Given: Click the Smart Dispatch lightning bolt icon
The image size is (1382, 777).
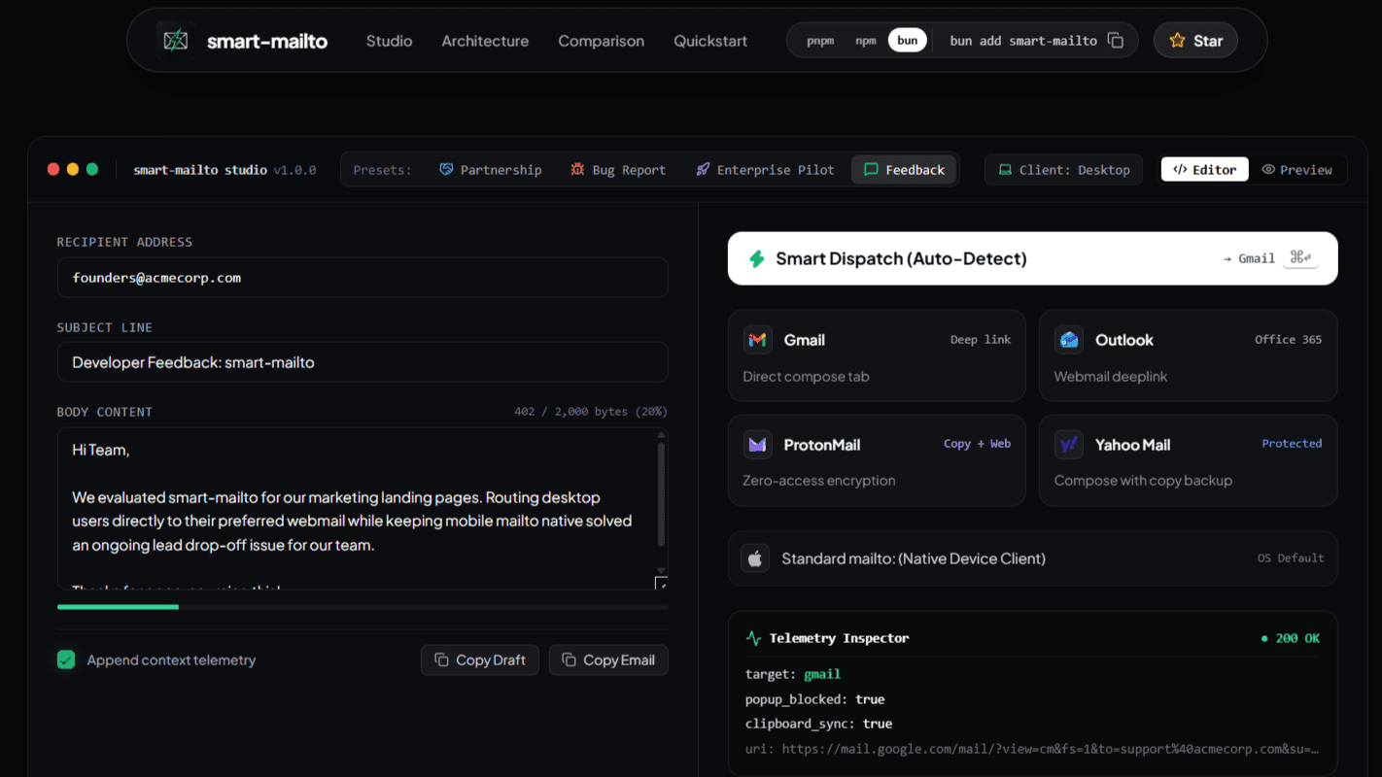Looking at the screenshot, I should coord(756,258).
